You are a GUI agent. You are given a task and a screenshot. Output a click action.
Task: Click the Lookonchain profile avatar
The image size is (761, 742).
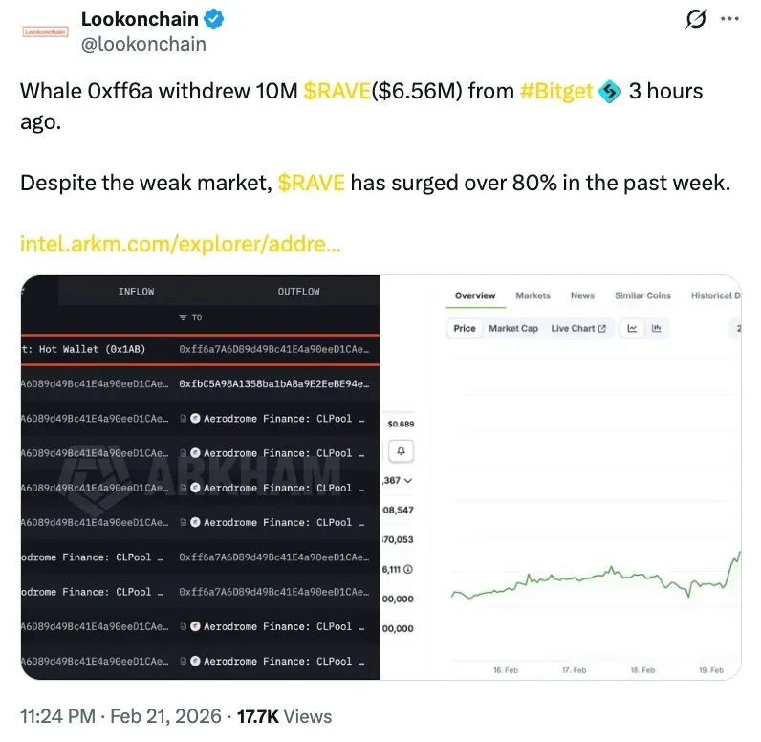click(x=45, y=31)
